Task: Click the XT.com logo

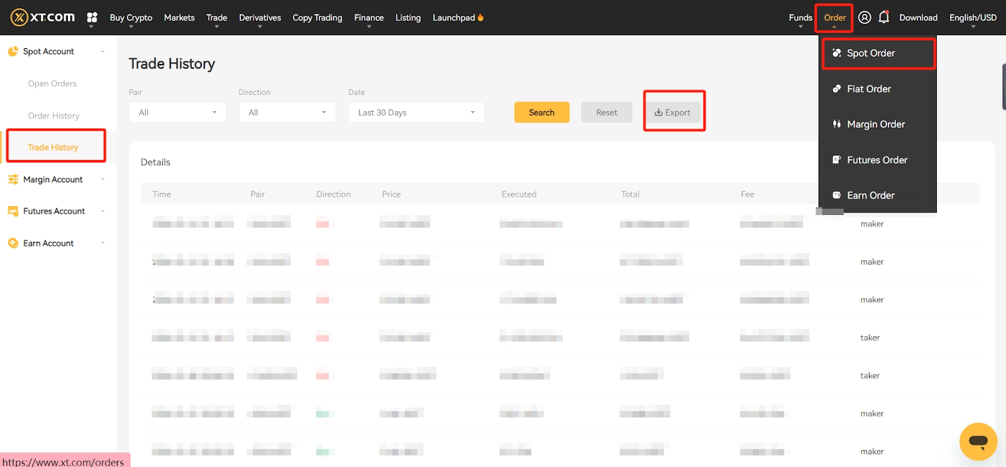Action: click(43, 18)
